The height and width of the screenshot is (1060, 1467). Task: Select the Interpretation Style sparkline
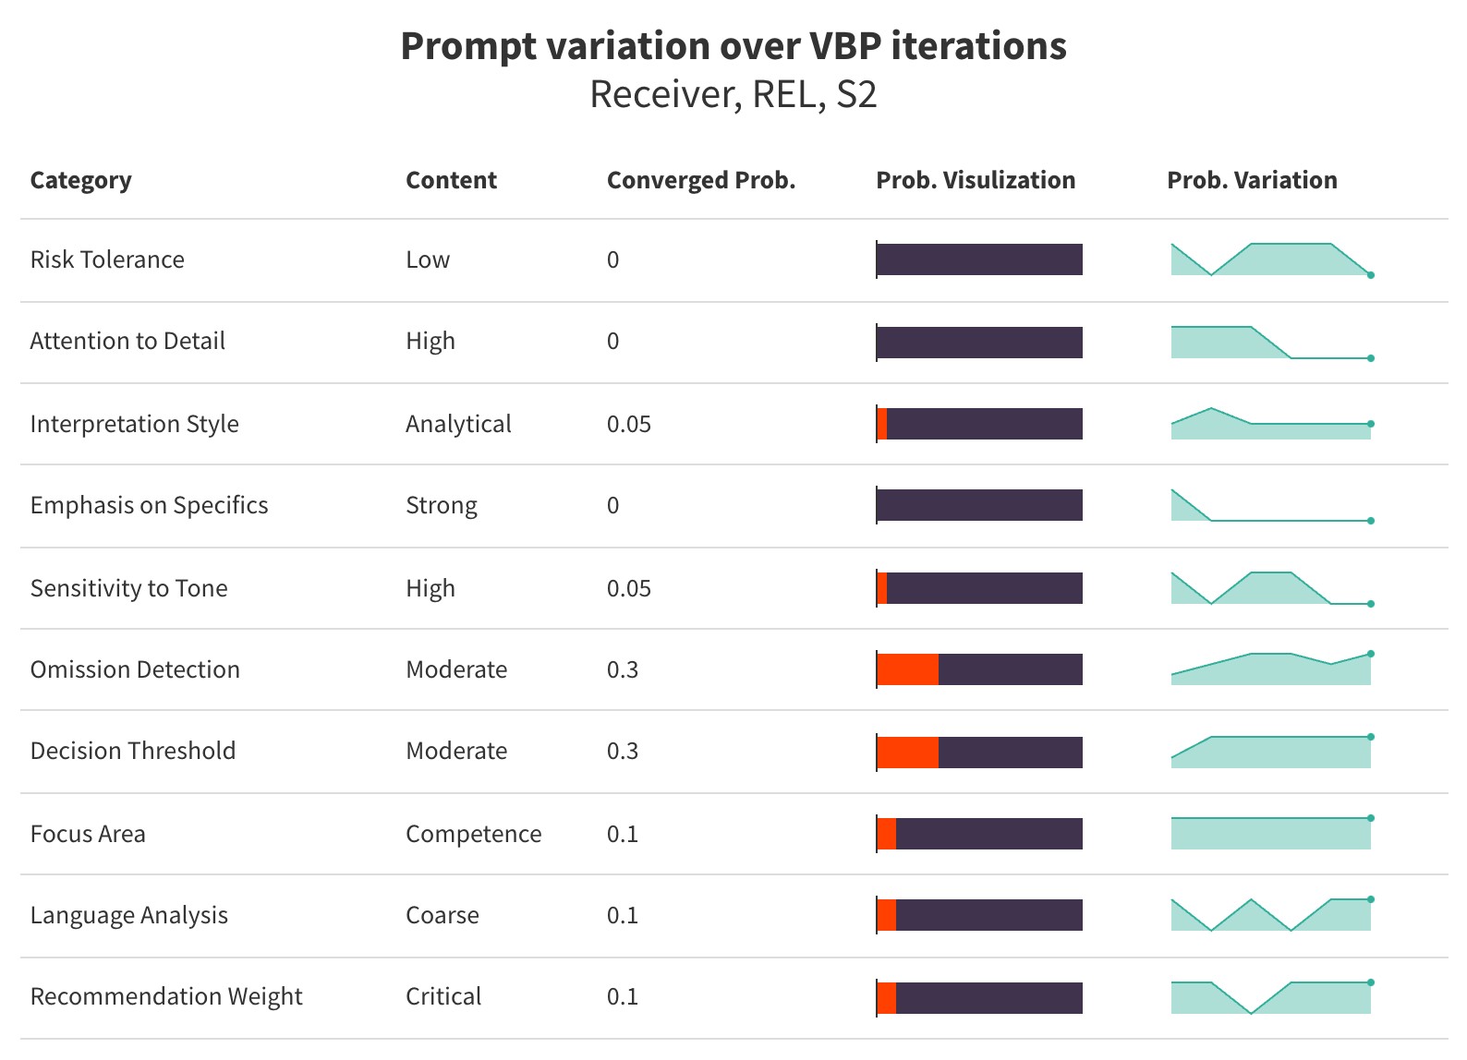[x=1271, y=425]
